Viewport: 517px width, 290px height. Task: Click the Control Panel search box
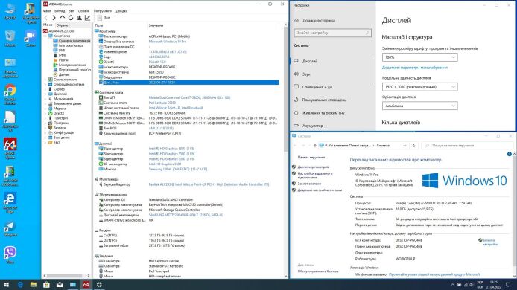pos(467,146)
